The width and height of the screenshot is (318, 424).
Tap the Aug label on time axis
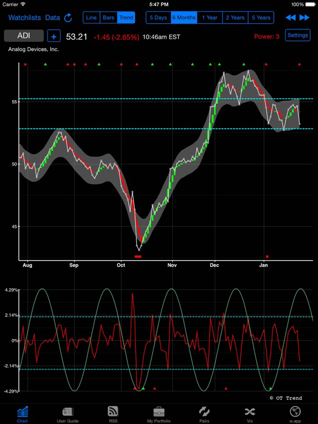tap(27, 265)
